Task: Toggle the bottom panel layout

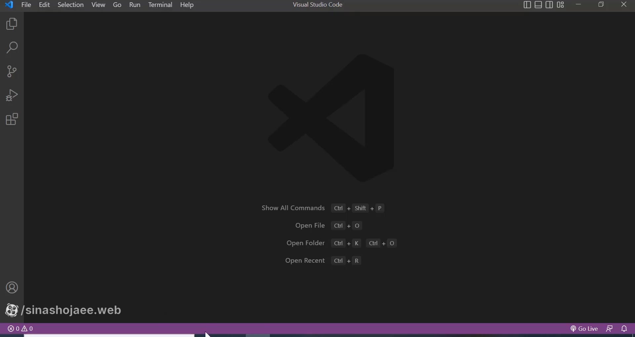Action: [x=538, y=5]
